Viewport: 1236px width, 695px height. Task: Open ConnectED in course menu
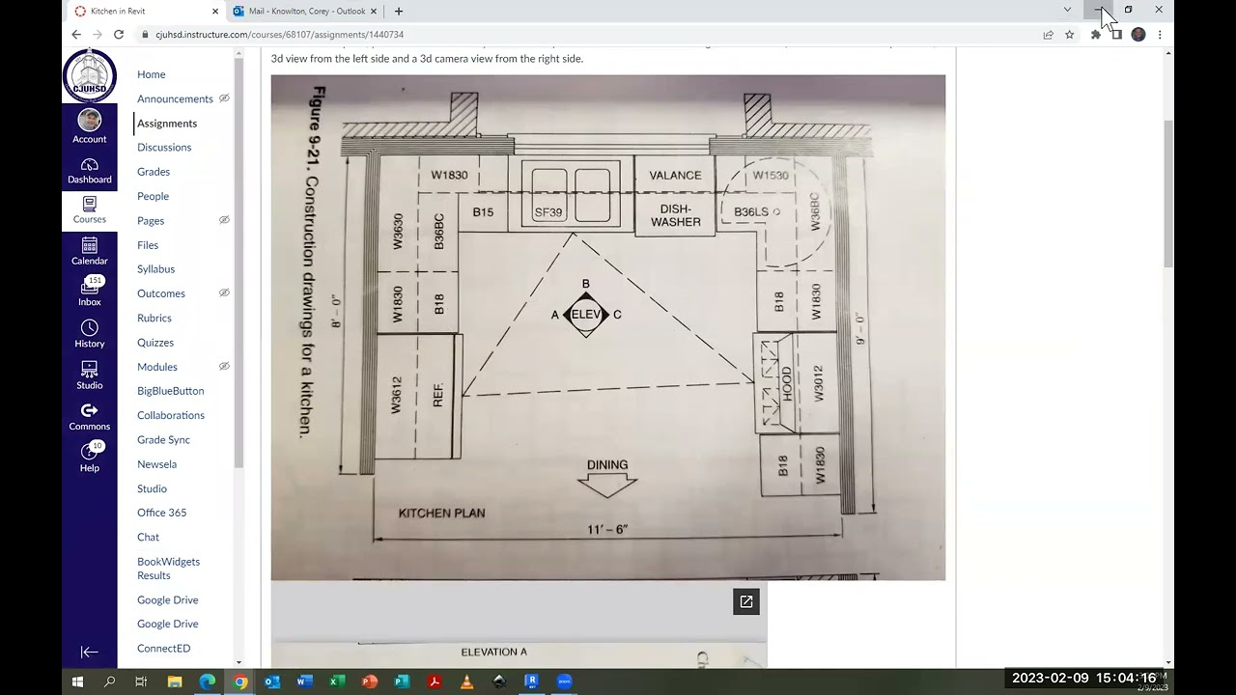click(163, 649)
